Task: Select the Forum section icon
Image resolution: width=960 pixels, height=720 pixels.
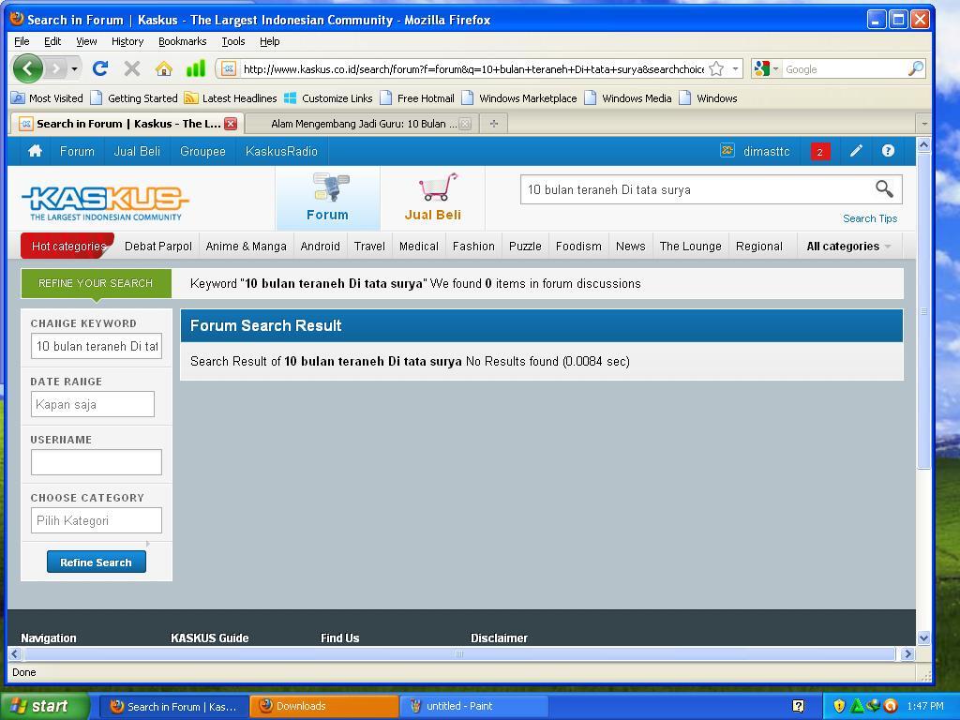Action: (x=328, y=198)
